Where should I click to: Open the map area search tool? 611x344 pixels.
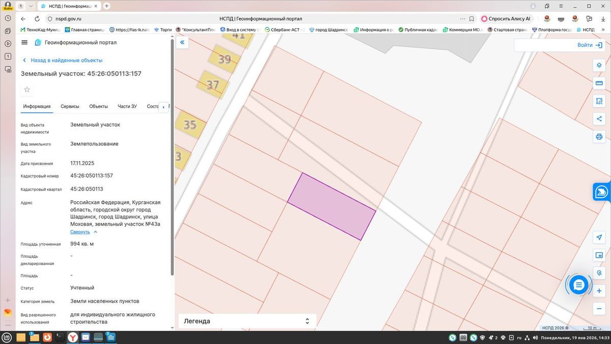click(599, 101)
